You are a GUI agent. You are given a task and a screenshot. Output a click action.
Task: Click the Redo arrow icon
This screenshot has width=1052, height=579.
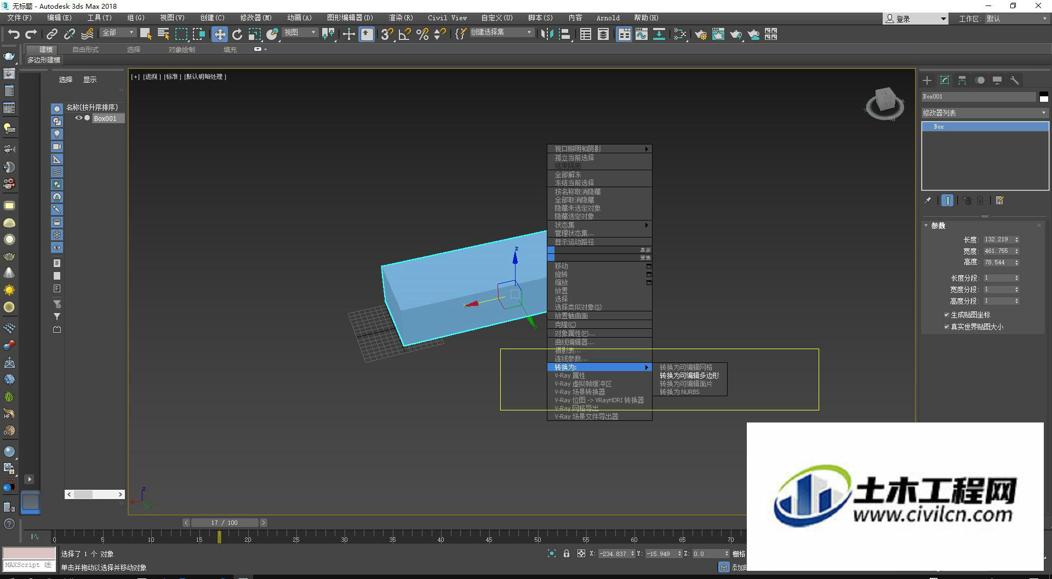pos(31,34)
